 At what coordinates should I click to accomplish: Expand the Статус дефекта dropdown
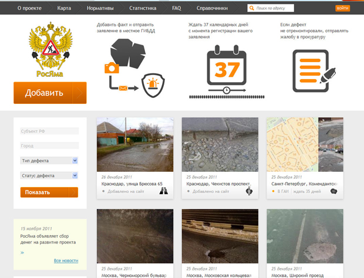(x=49, y=175)
